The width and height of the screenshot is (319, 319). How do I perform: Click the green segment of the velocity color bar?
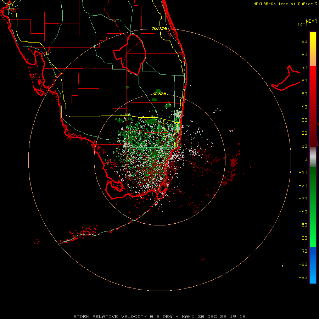313,207
